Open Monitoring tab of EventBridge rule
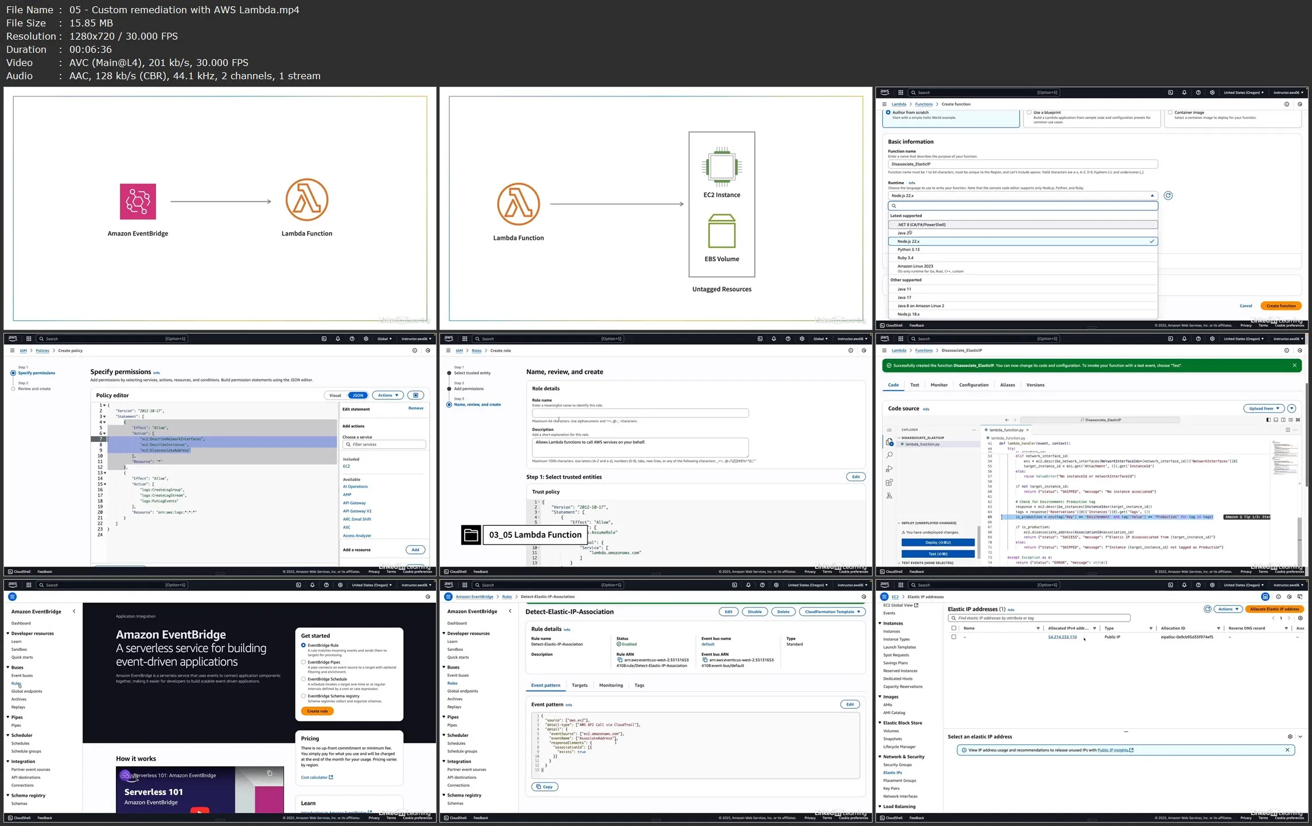1312x826 pixels. click(x=611, y=685)
